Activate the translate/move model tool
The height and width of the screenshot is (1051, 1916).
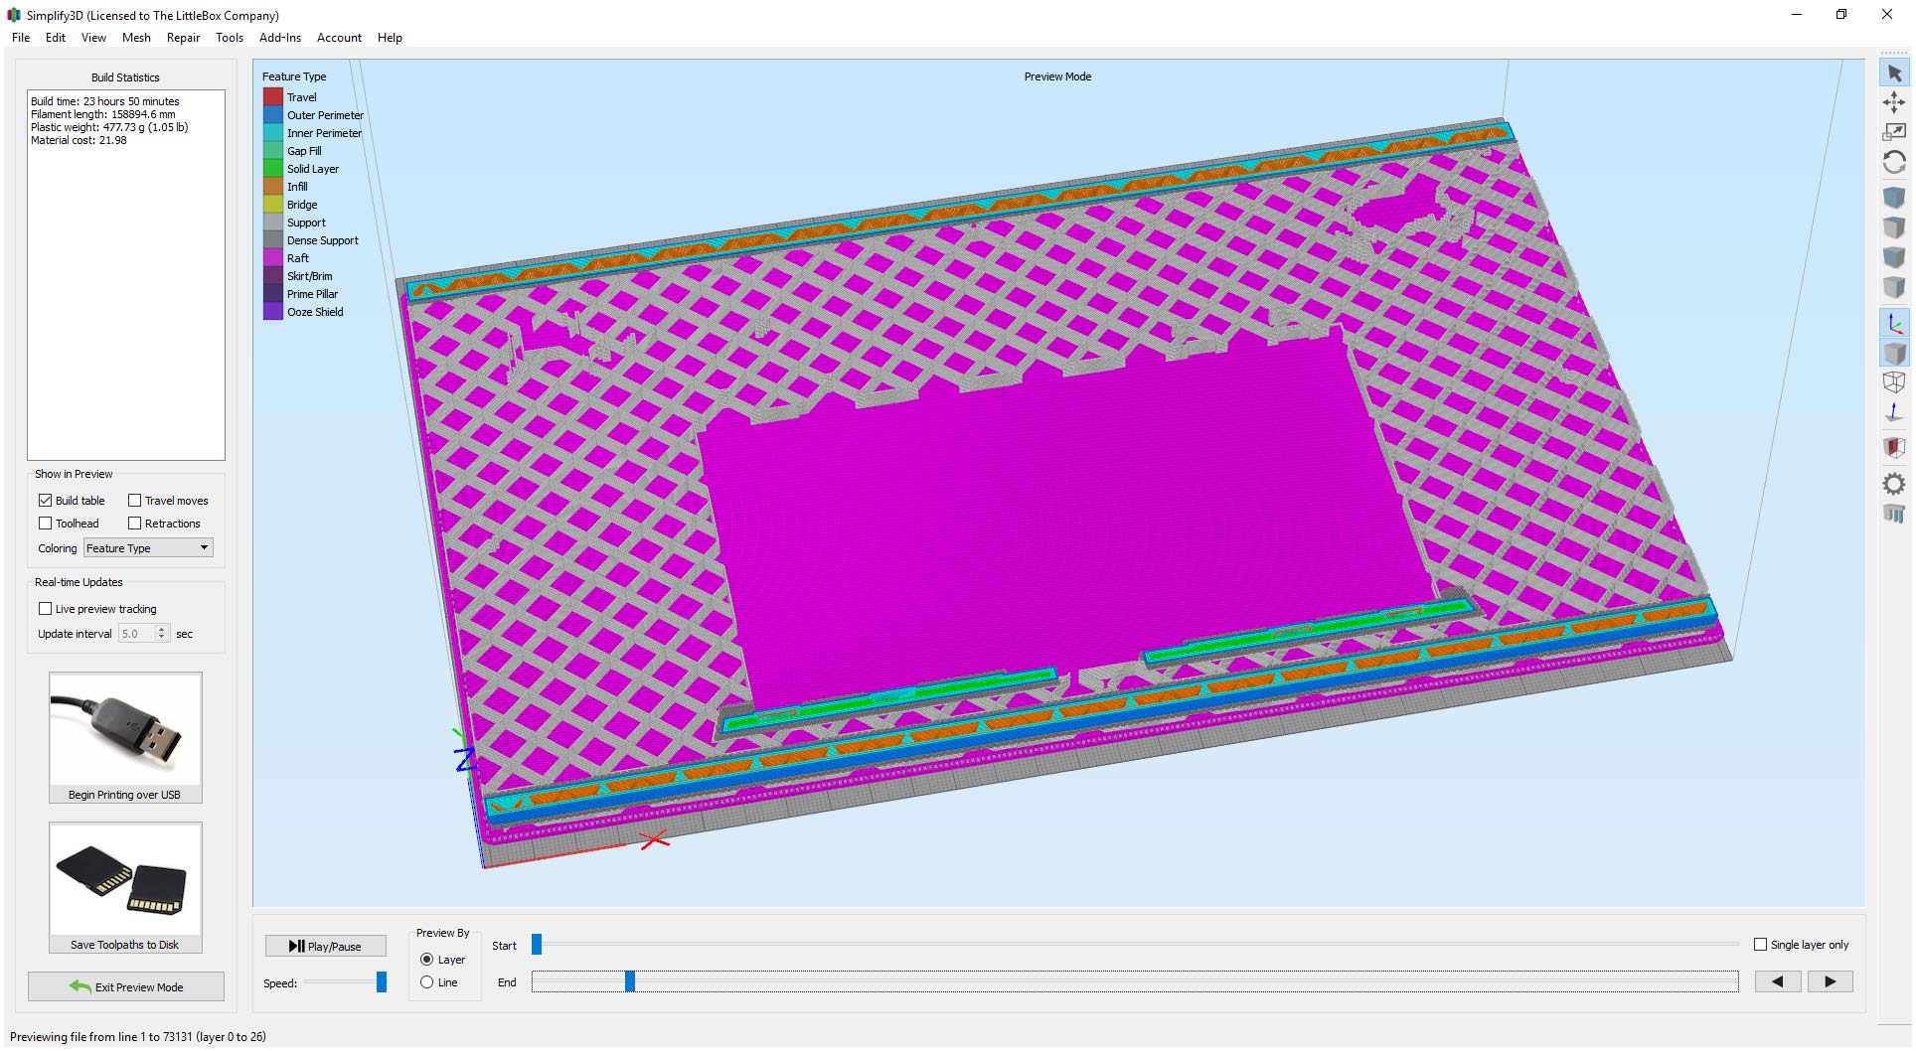click(1894, 102)
